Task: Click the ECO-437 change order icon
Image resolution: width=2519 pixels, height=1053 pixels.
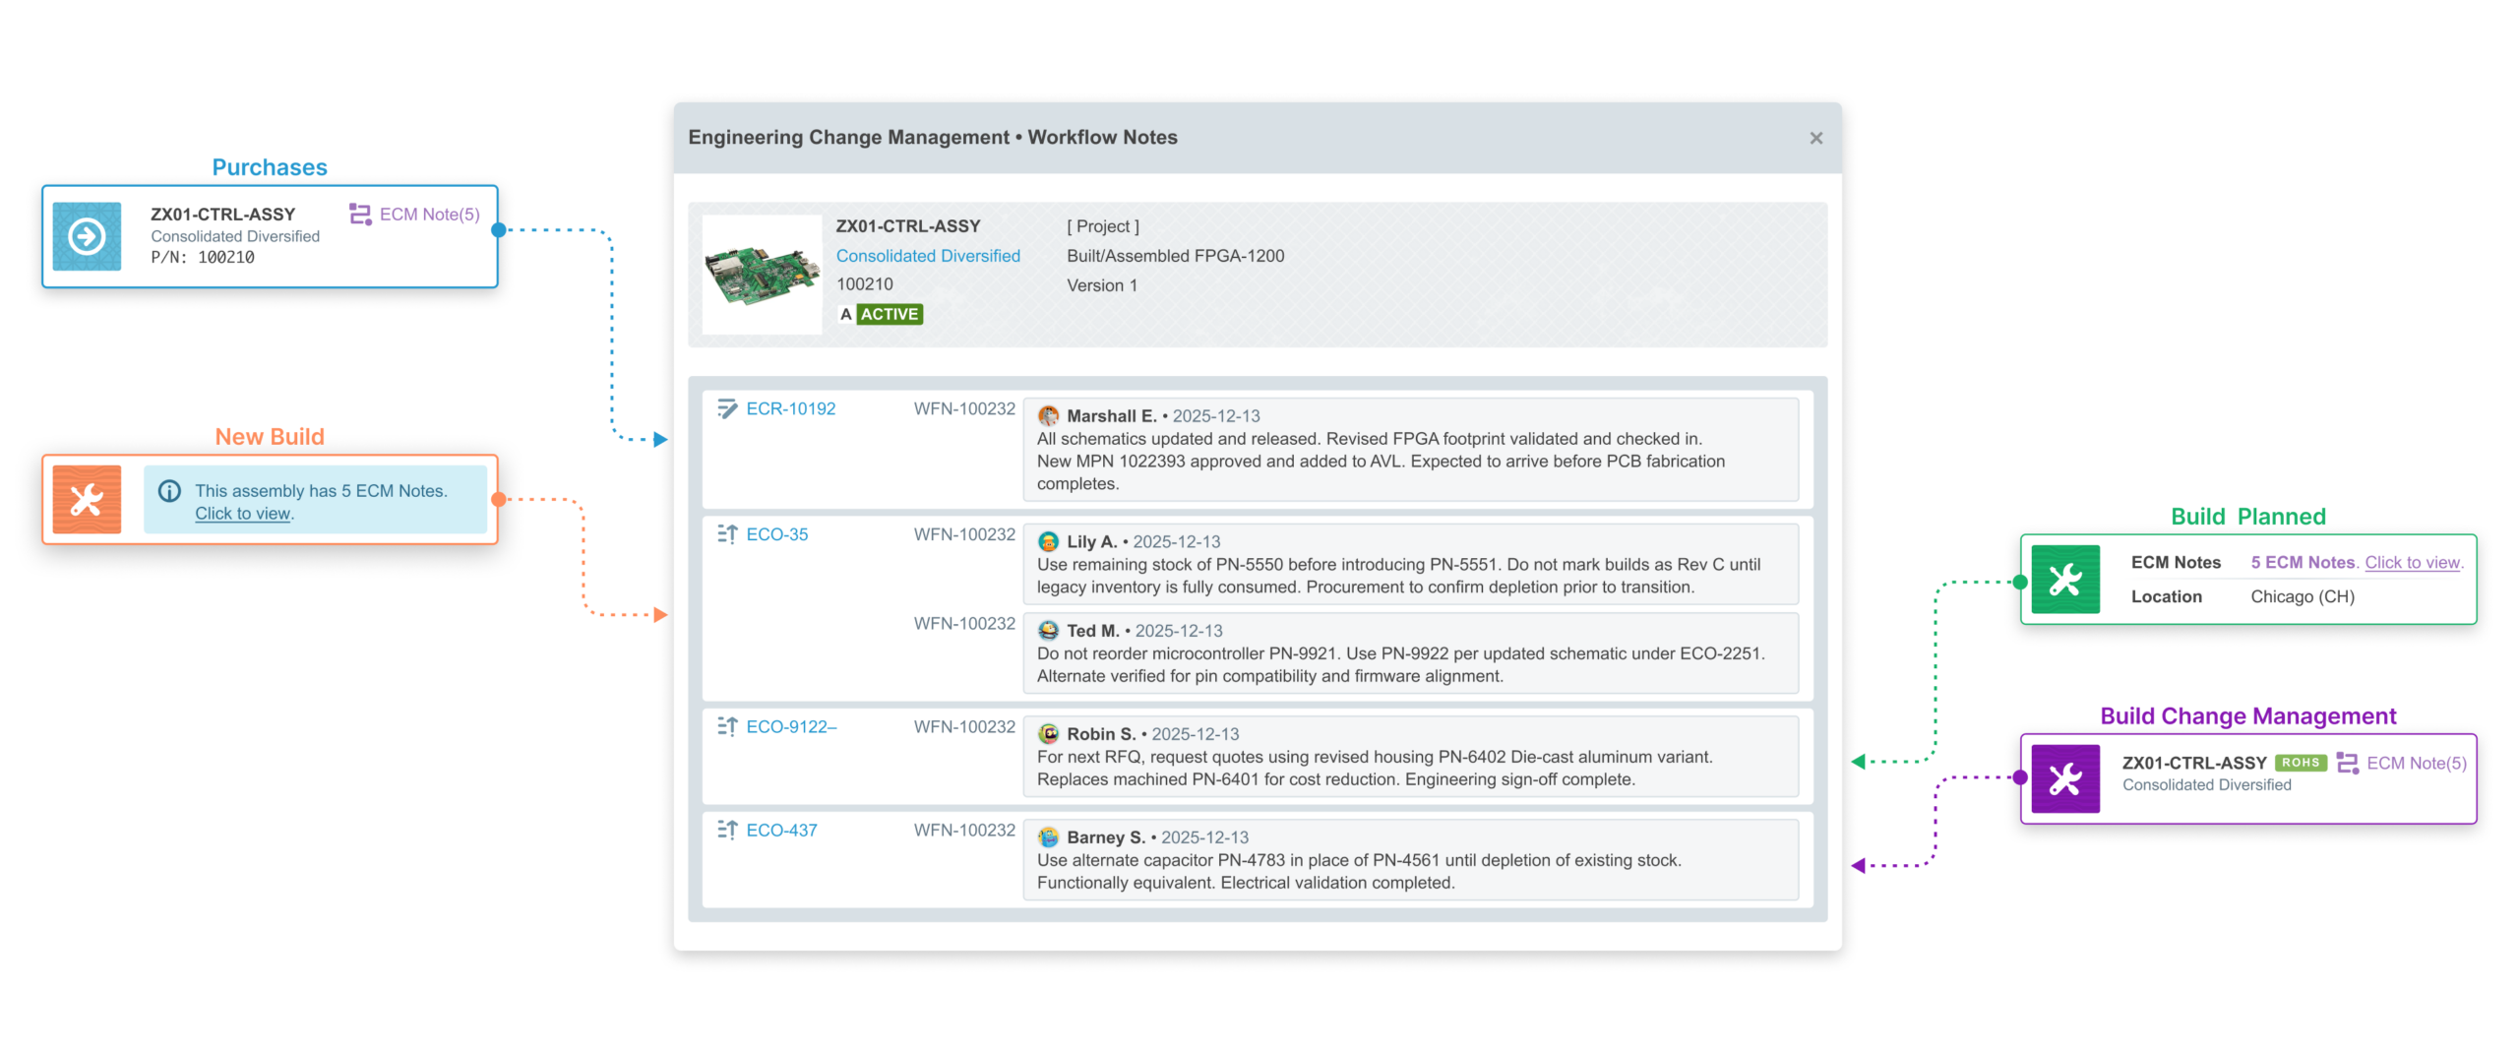Action: pyautogui.click(x=726, y=831)
